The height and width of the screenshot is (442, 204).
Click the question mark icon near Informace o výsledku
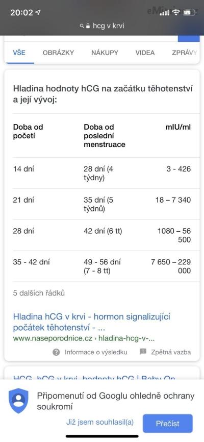click(x=56, y=352)
